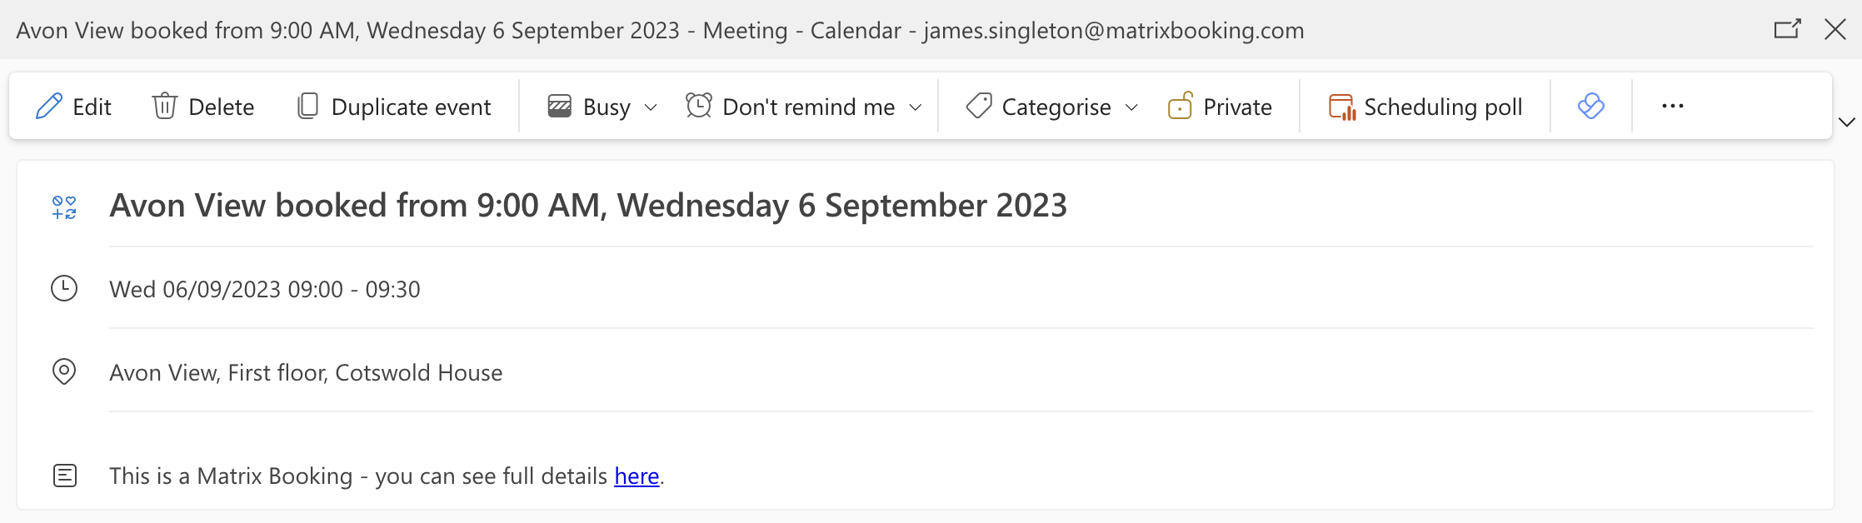Click the Categorise tag icon
This screenshot has height=523, width=1862.
[x=979, y=107]
